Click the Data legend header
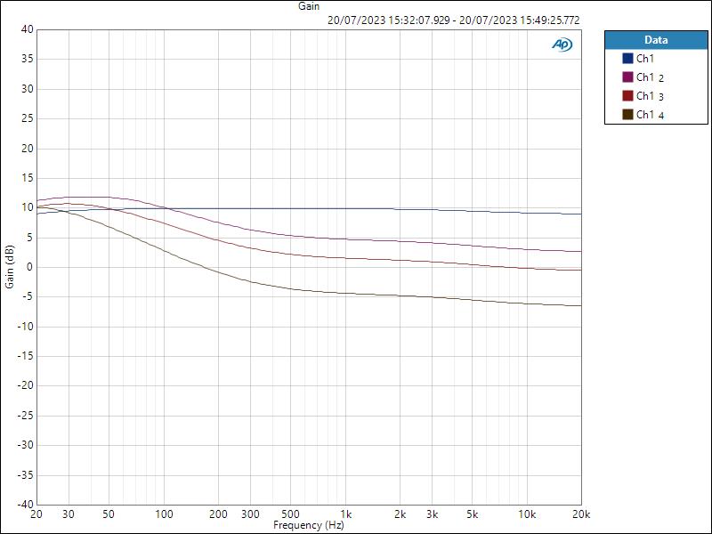 click(x=656, y=40)
